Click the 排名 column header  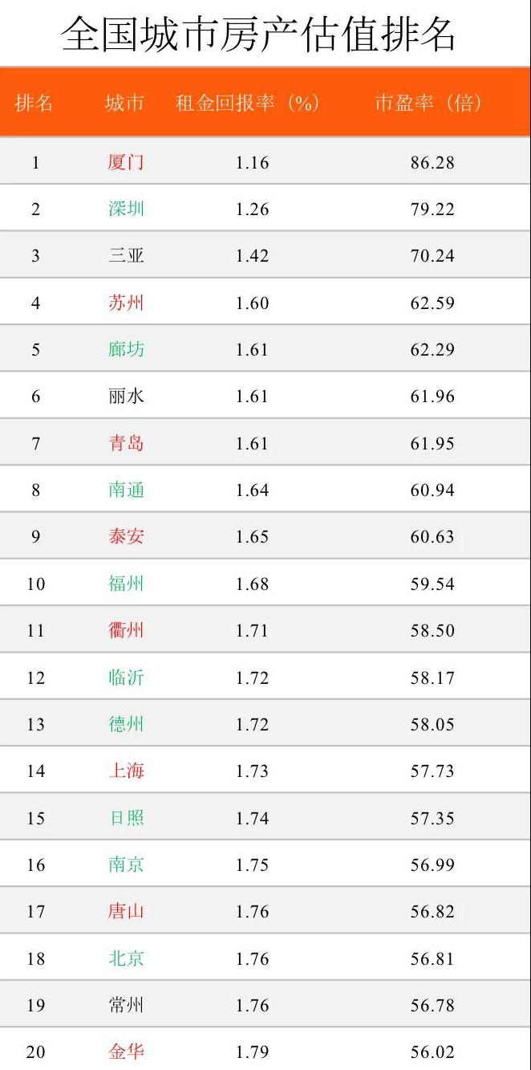click(34, 103)
